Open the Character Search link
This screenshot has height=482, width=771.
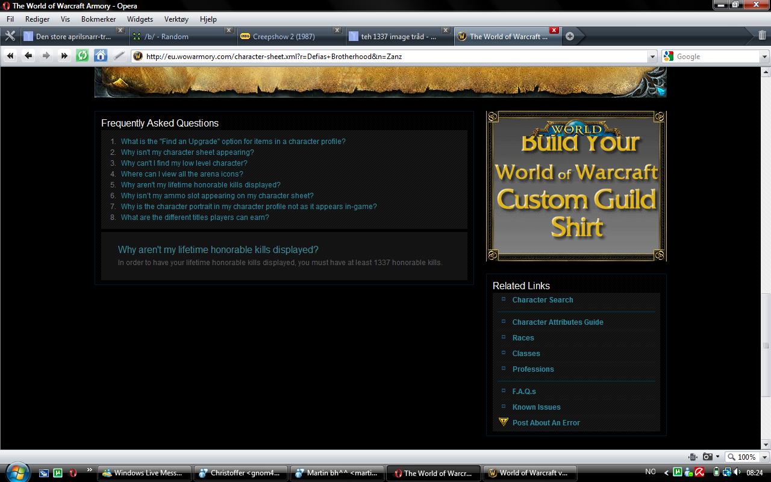tap(543, 300)
